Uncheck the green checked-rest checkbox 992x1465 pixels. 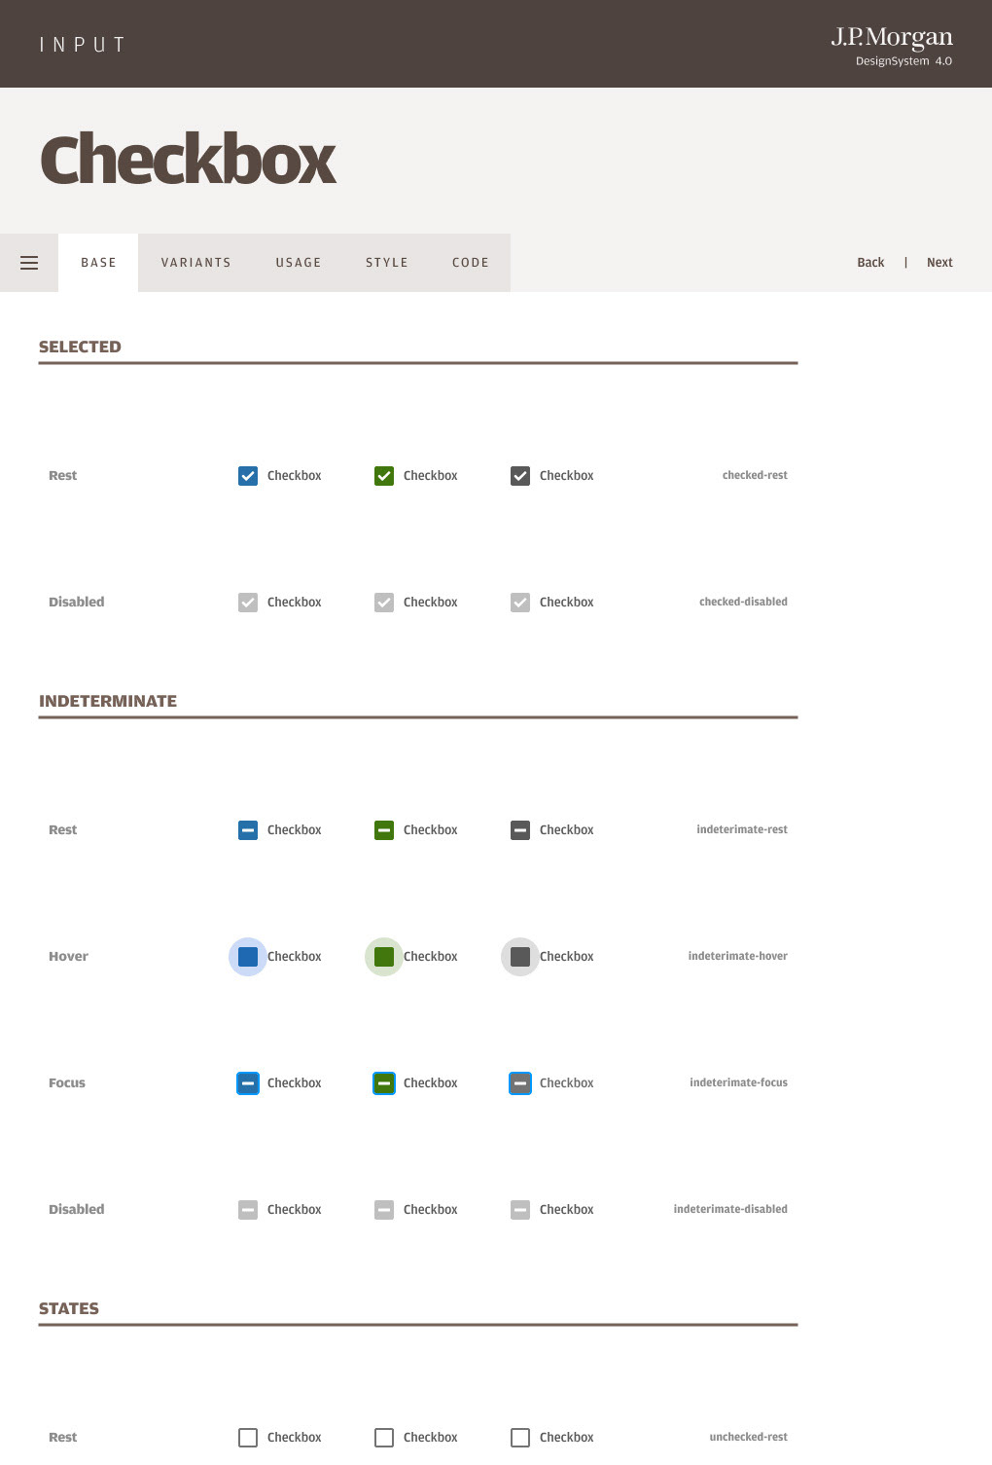[384, 476]
